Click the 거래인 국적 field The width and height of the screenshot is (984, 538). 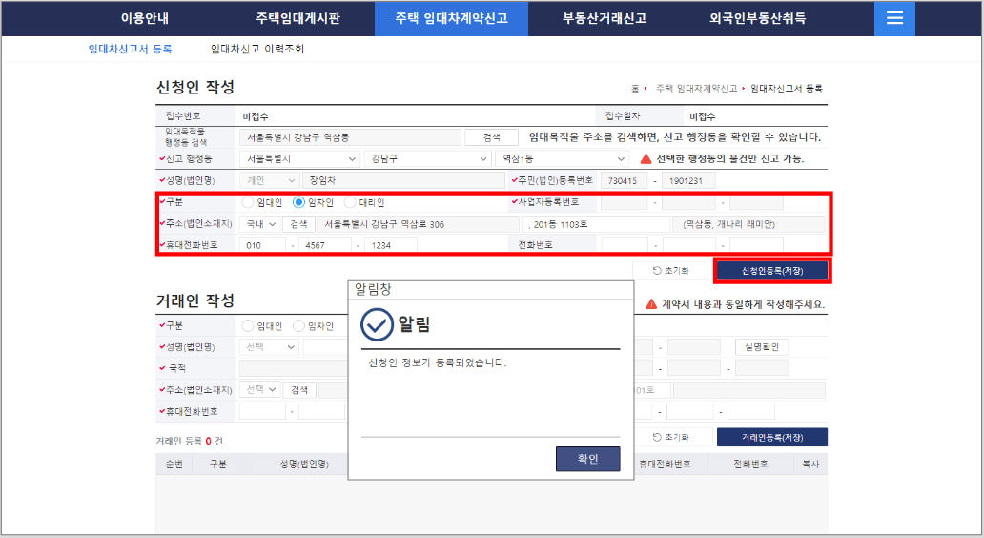[293, 368]
